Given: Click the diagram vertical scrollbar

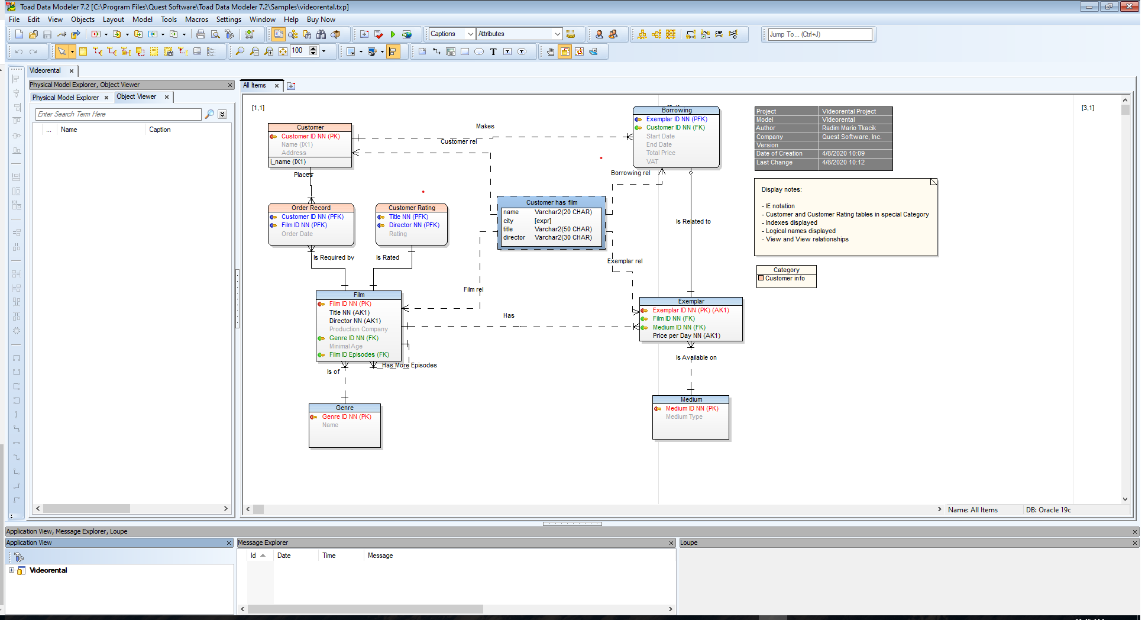Looking at the screenshot, I should 1125,299.
